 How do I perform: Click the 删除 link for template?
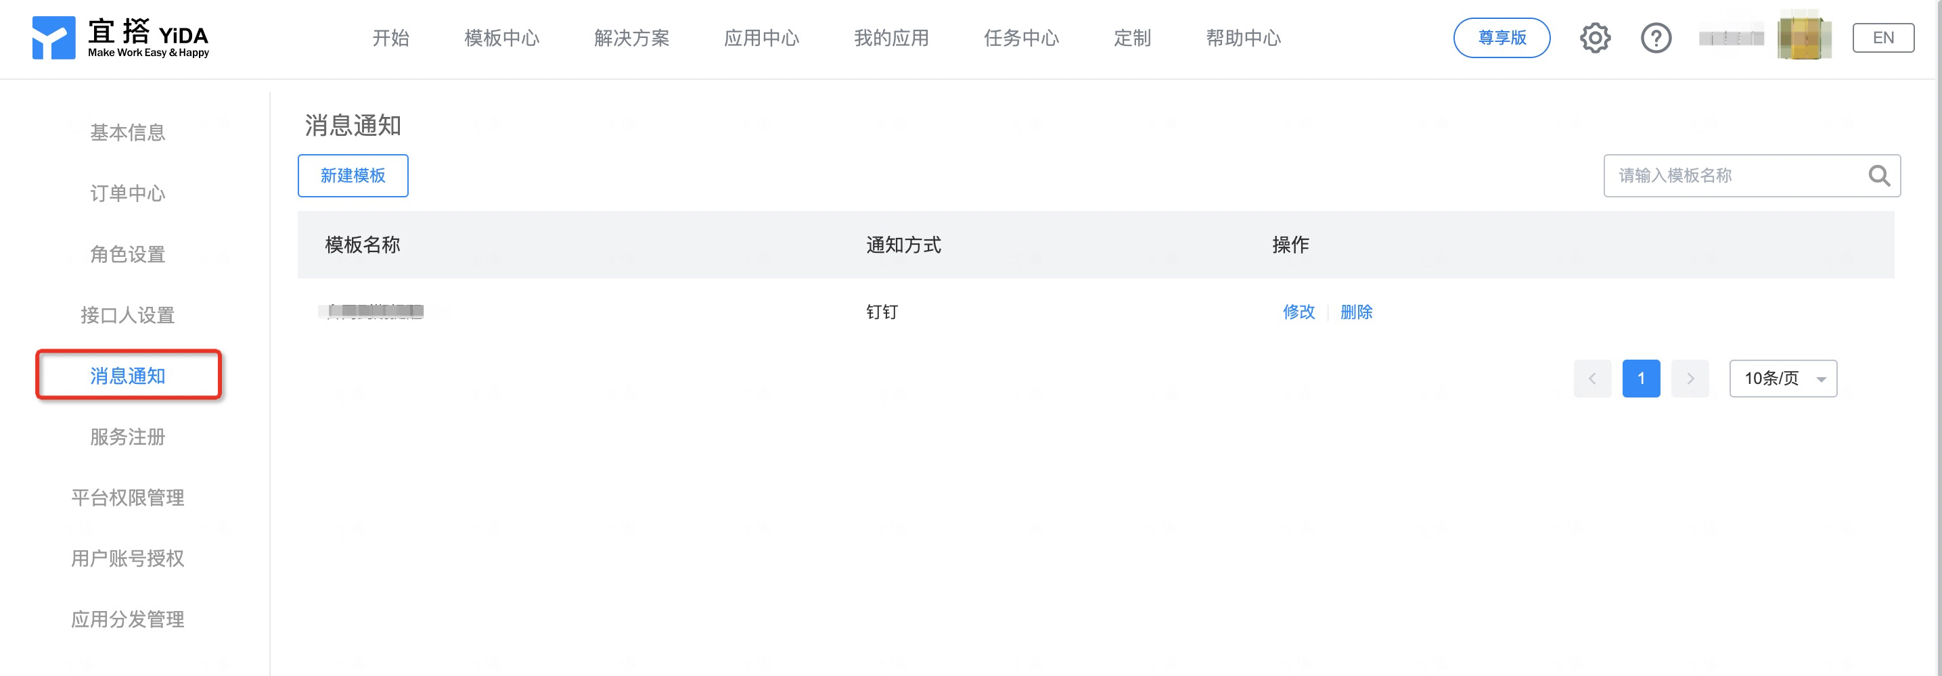coord(1355,312)
